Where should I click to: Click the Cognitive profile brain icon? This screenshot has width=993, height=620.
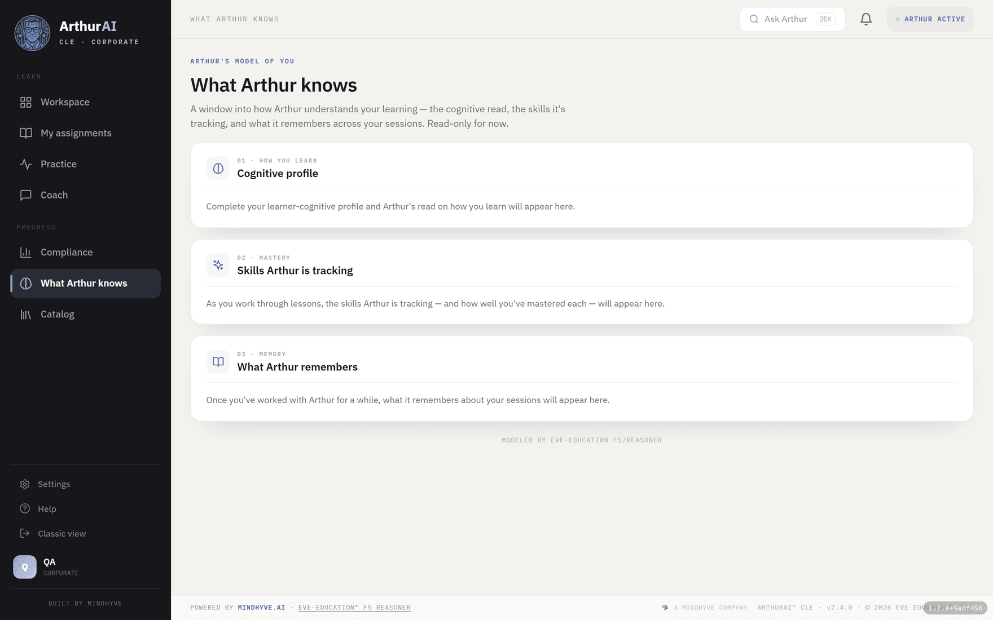tap(218, 169)
